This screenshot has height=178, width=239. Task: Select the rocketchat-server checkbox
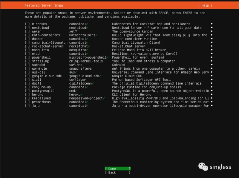click(x=27, y=46)
